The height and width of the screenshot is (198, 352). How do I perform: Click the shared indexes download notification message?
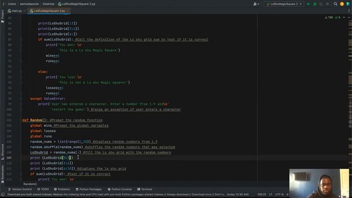point(128,194)
